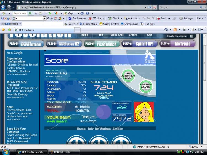The height and width of the screenshot is (155, 207).
Task: Play Spin It UP!
Action: (x=139, y=44)
